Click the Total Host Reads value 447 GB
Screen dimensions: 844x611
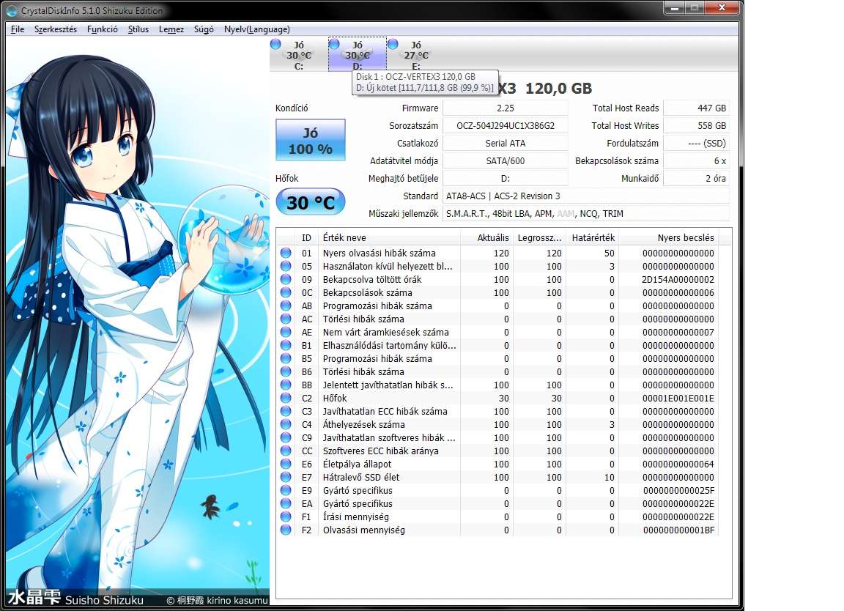(x=697, y=108)
